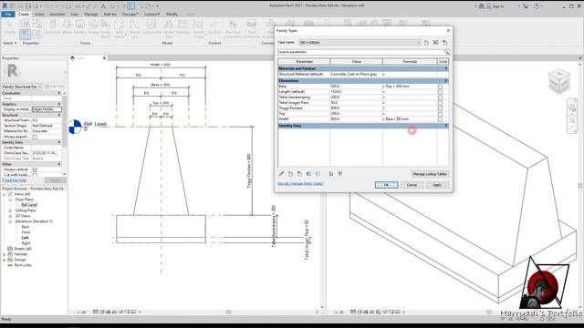Click the Edit Parameter pencil icon
The width and height of the screenshot is (584, 328).
point(282,174)
